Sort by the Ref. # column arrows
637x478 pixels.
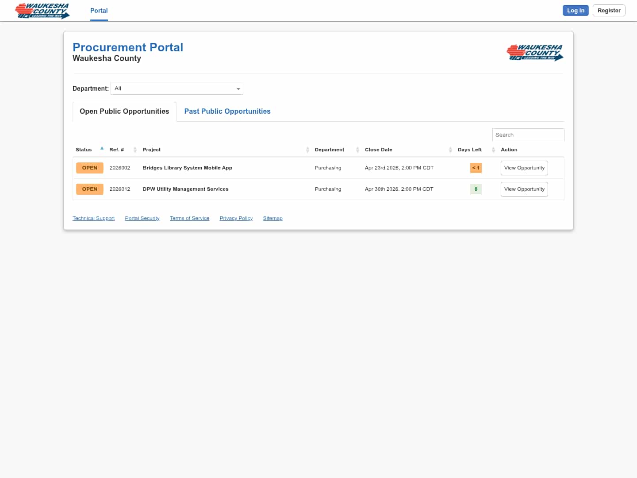point(135,150)
